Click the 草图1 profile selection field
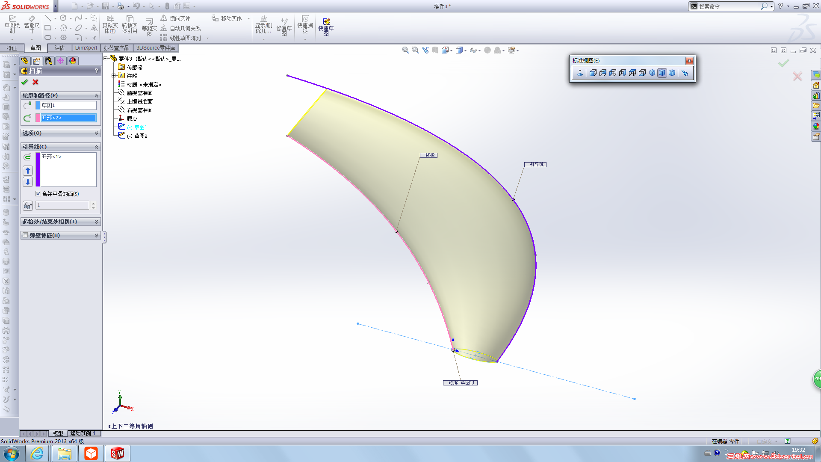The image size is (821, 462). [x=68, y=105]
